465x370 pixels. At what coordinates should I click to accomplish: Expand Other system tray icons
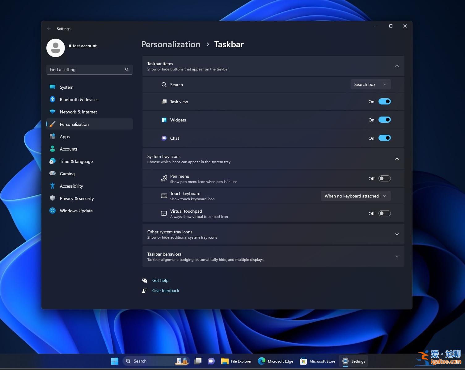(x=397, y=234)
